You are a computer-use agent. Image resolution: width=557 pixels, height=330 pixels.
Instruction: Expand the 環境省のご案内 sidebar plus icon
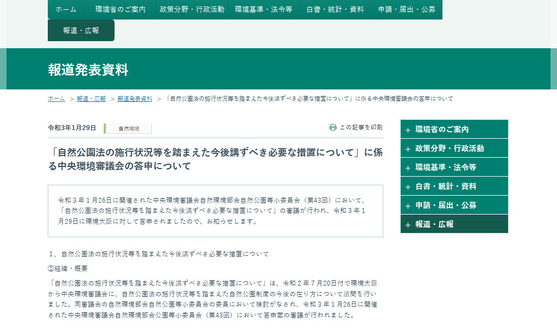408,130
